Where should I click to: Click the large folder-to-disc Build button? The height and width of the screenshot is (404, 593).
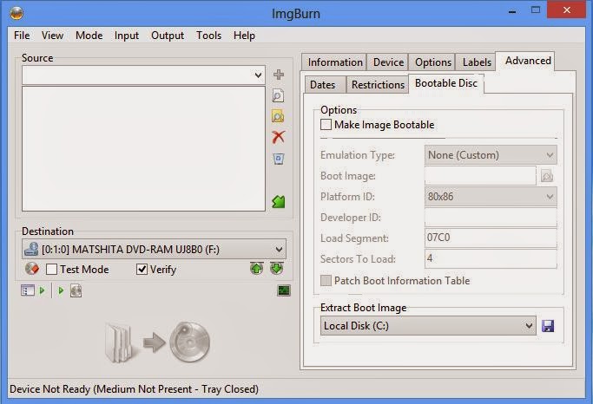tap(157, 342)
